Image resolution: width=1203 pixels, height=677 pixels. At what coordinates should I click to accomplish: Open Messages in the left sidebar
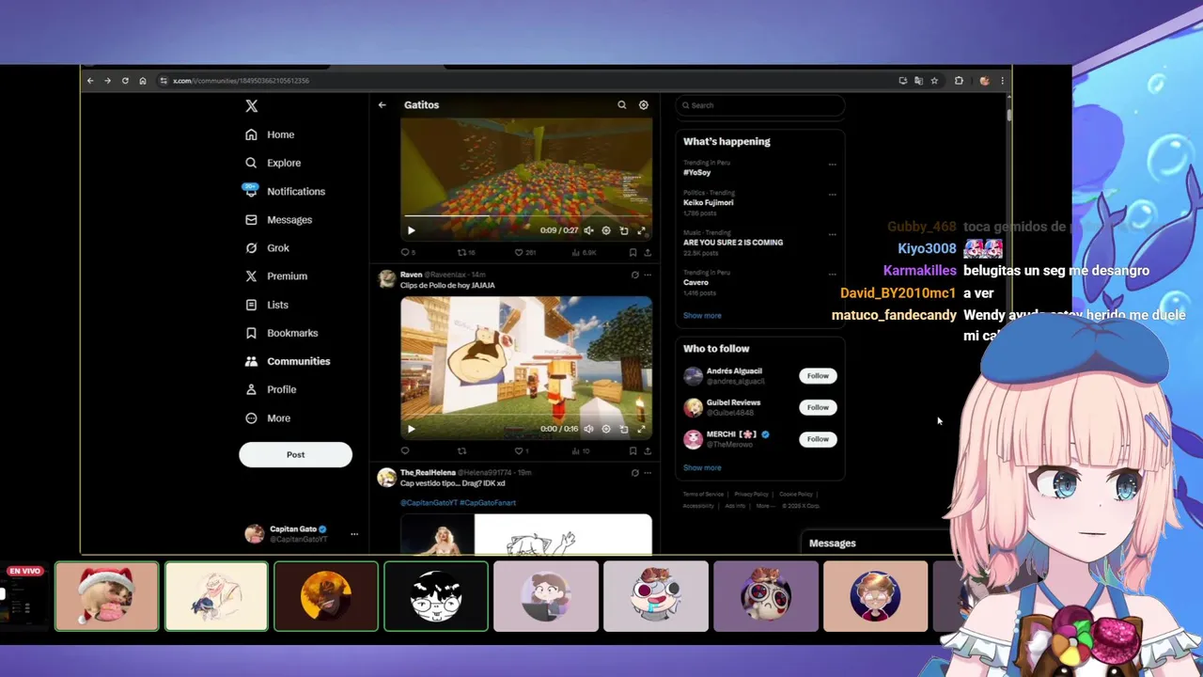pos(278,219)
